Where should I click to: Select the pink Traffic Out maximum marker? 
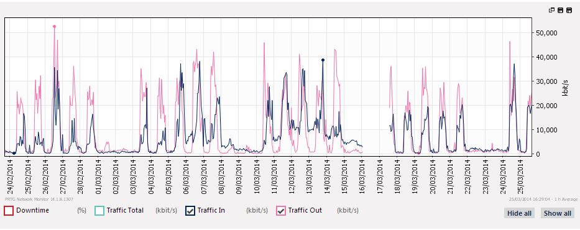54,26
